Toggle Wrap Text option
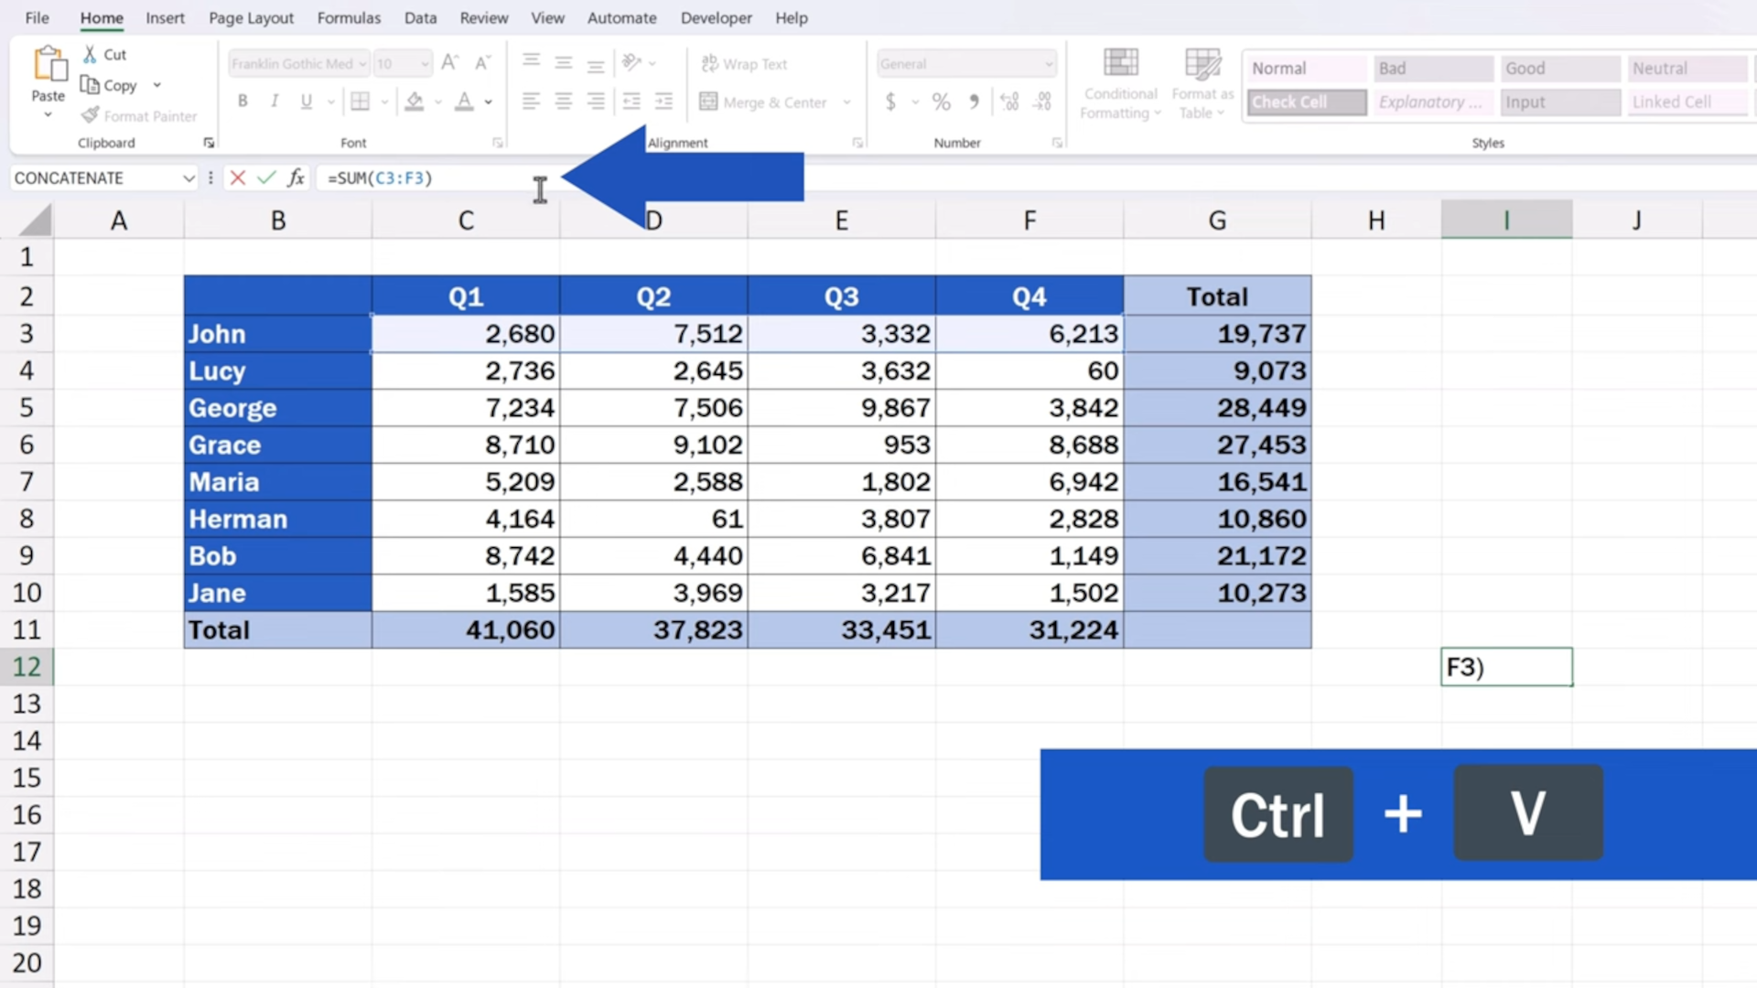This screenshot has height=988, width=1757. click(x=744, y=64)
